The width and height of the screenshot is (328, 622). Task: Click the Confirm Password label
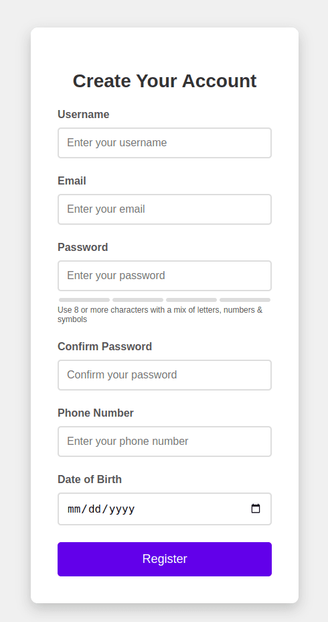pyautogui.click(x=105, y=347)
